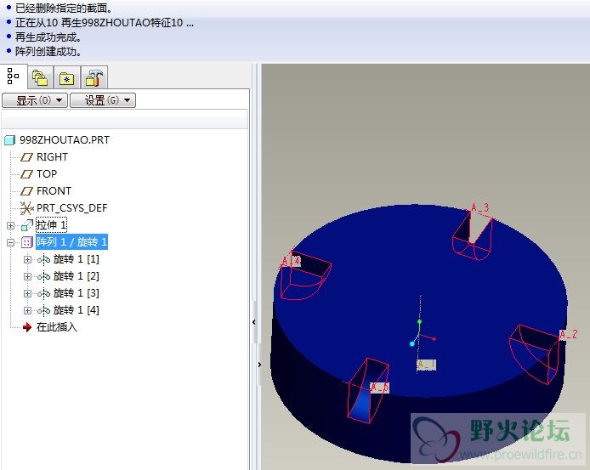Click the datum plane icon for TOP
Image resolution: width=590 pixels, height=470 pixels.
[x=26, y=174]
